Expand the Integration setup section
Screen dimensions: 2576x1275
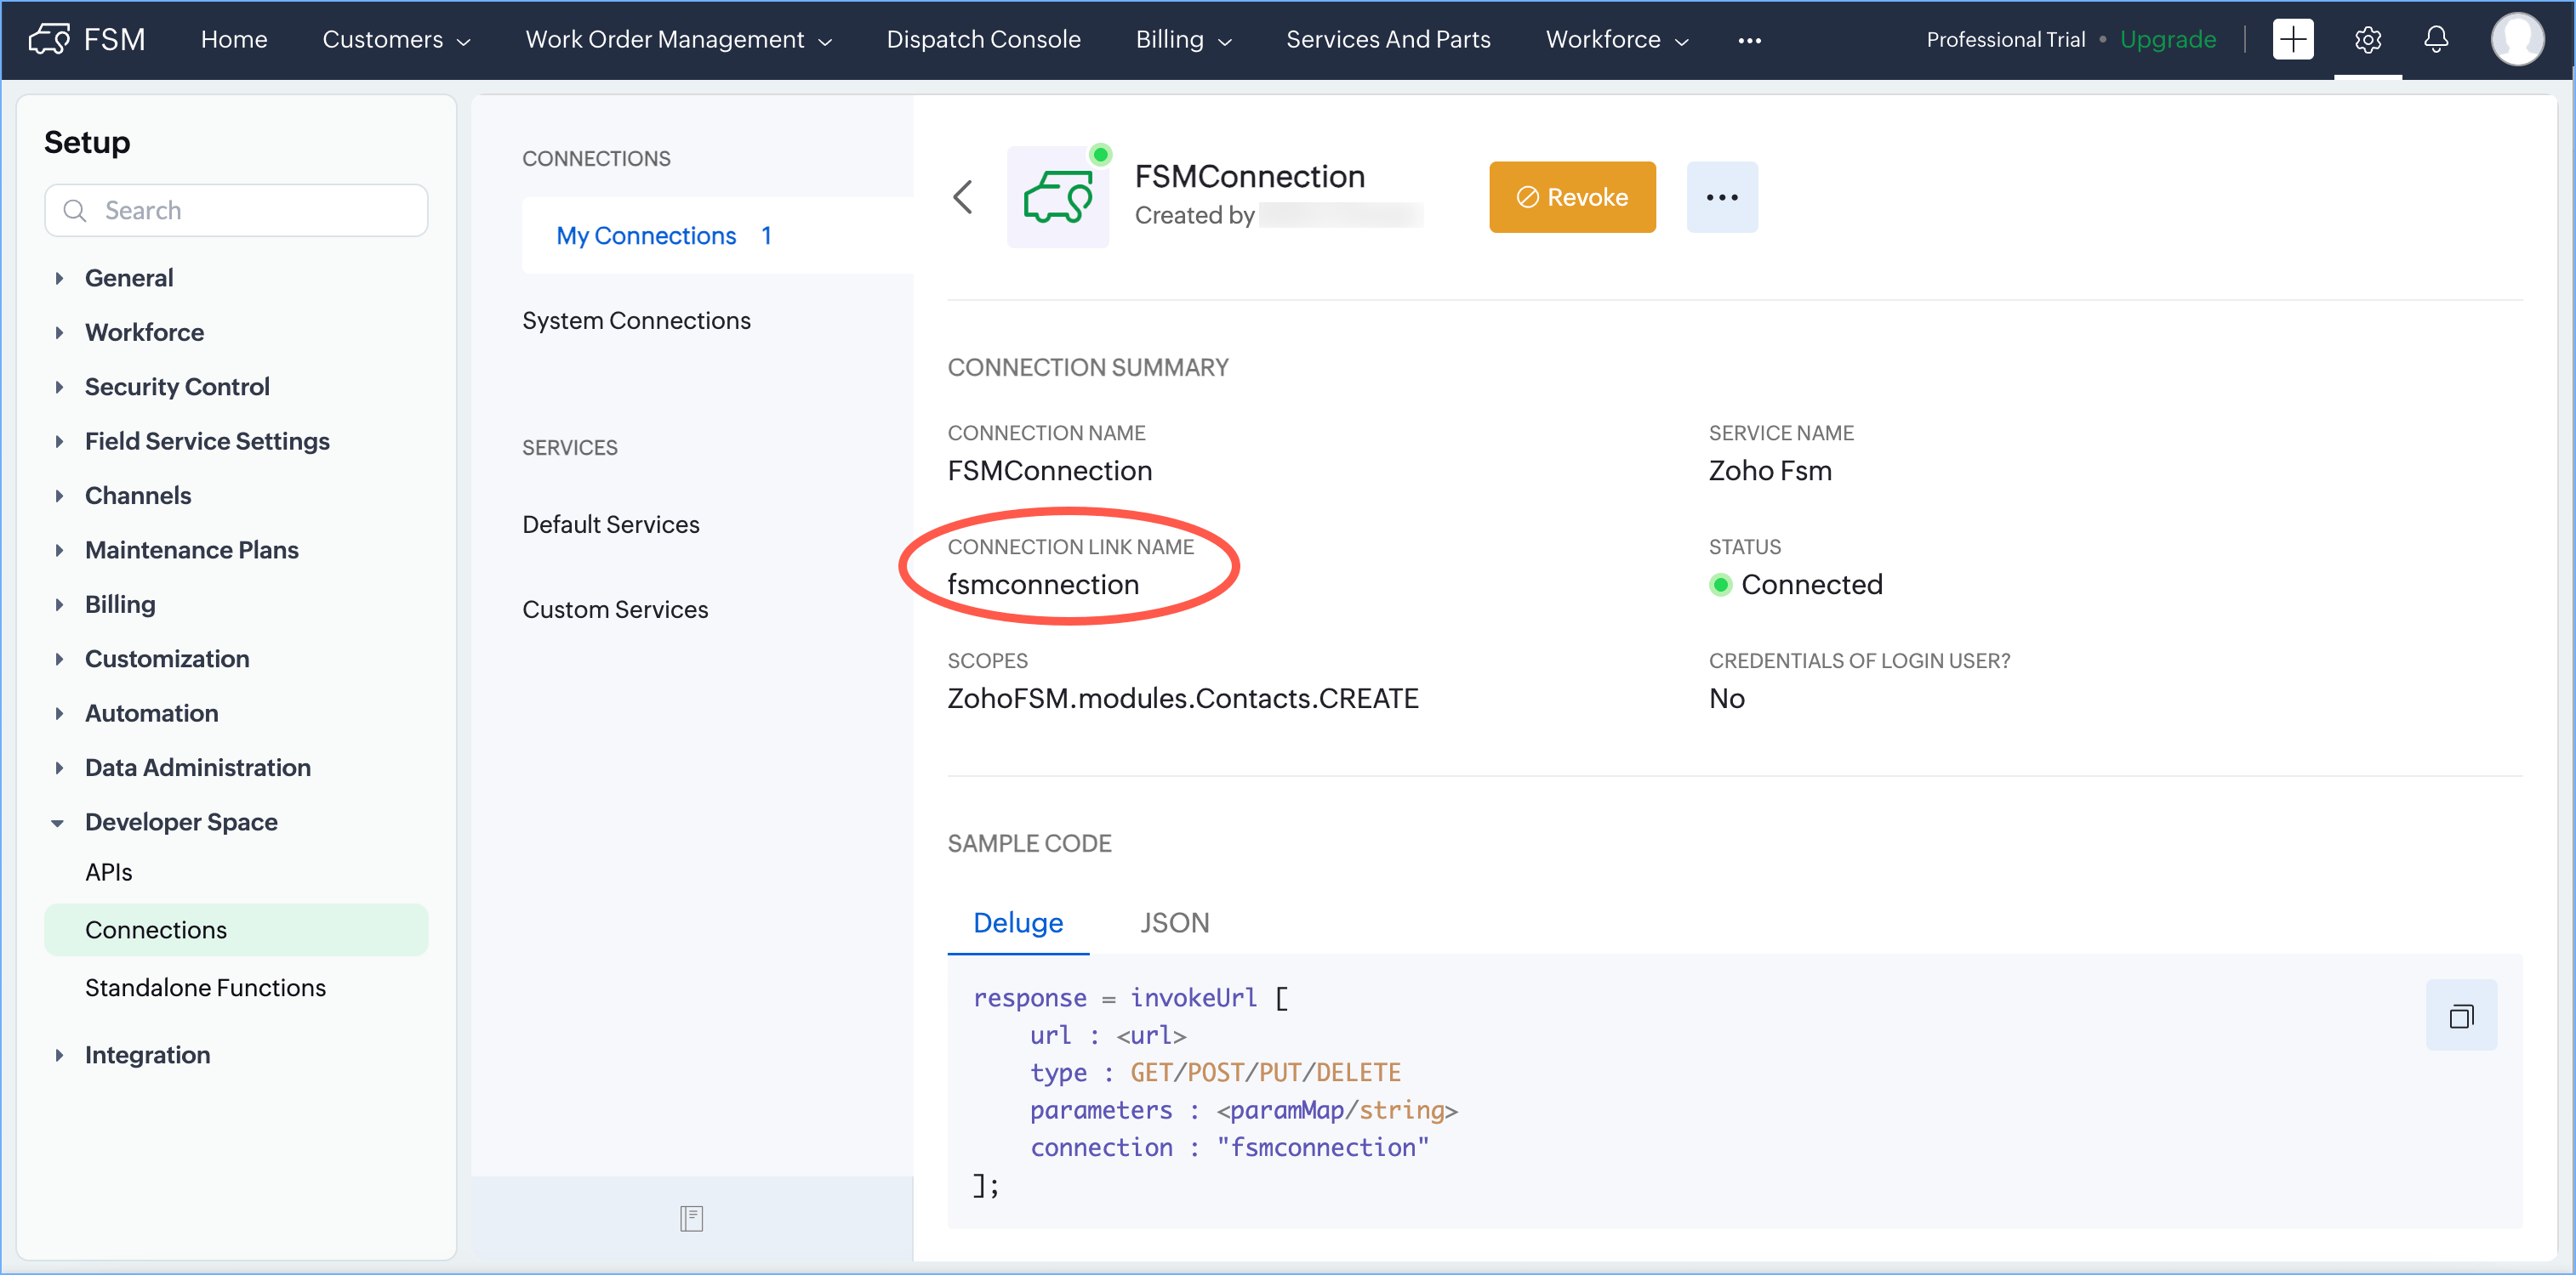click(59, 1055)
